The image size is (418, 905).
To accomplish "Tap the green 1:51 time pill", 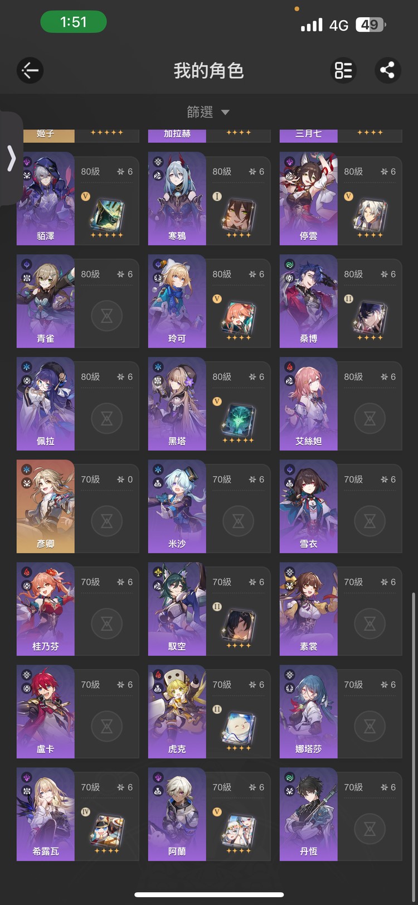I will (x=74, y=22).
